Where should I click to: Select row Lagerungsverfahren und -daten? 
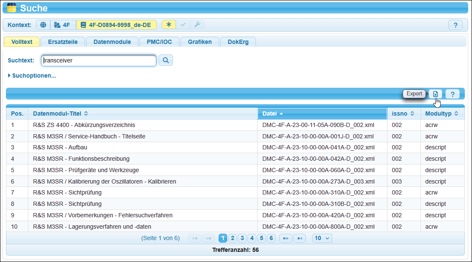point(235,227)
